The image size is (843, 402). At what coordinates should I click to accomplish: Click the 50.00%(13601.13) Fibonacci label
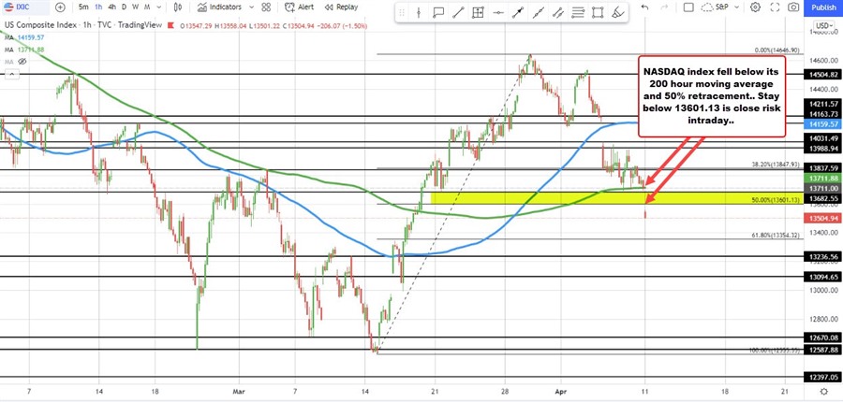776,200
